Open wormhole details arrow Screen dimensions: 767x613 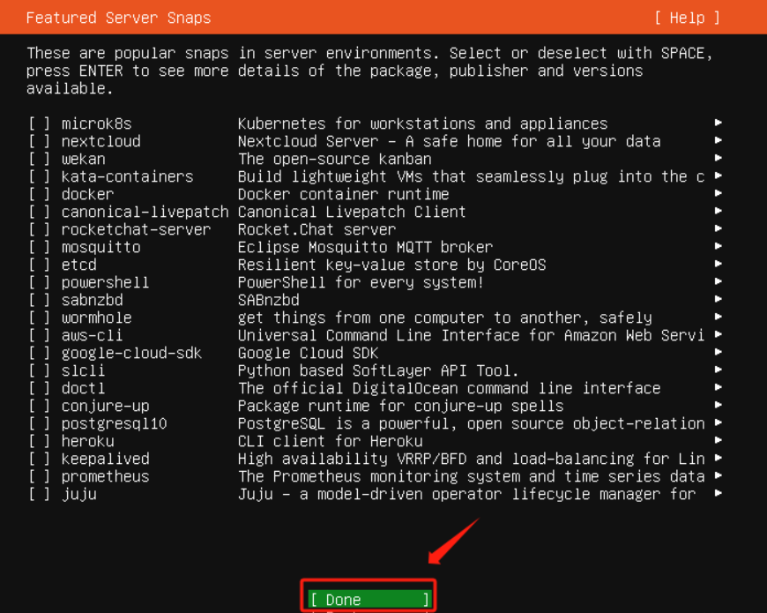[x=719, y=316]
